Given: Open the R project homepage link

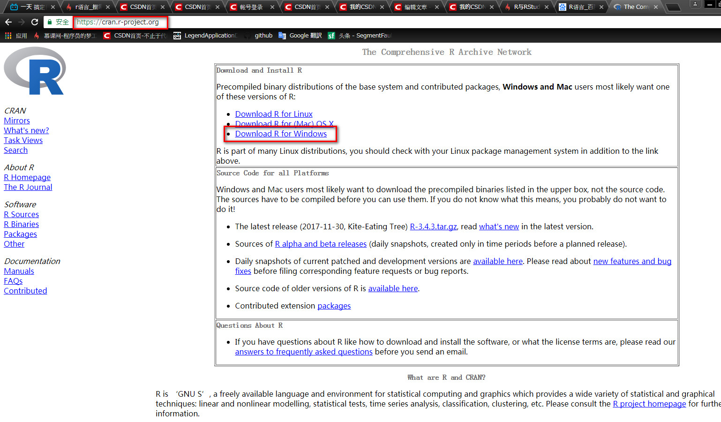Looking at the screenshot, I should click(649, 404).
